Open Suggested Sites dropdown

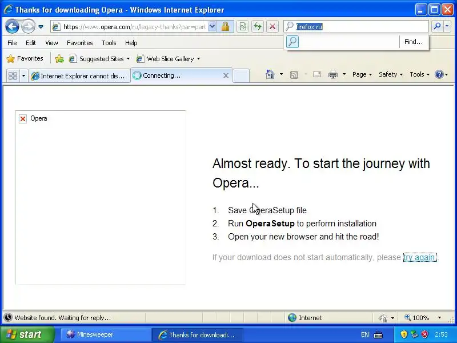point(99,59)
